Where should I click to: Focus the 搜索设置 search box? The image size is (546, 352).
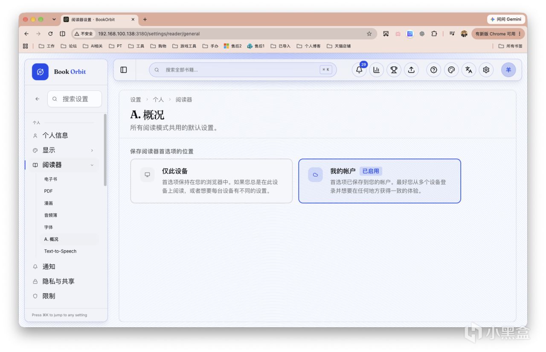(75, 99)
